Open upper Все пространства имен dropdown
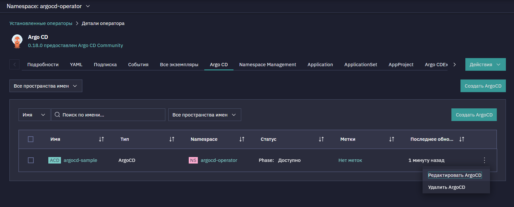 point(46,86)
